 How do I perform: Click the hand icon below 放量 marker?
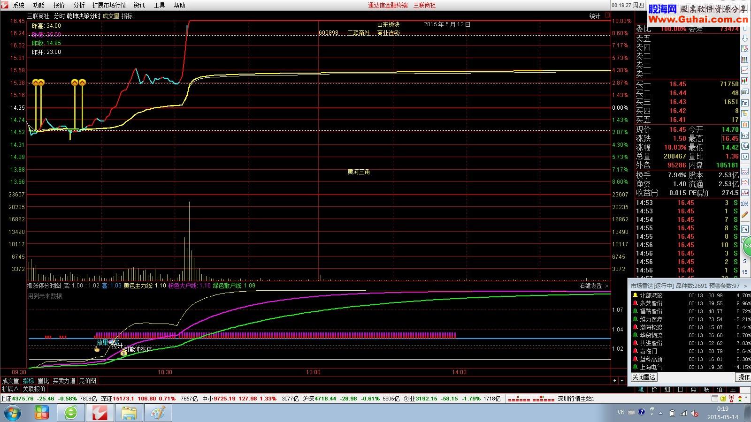(x=97, y=349)
